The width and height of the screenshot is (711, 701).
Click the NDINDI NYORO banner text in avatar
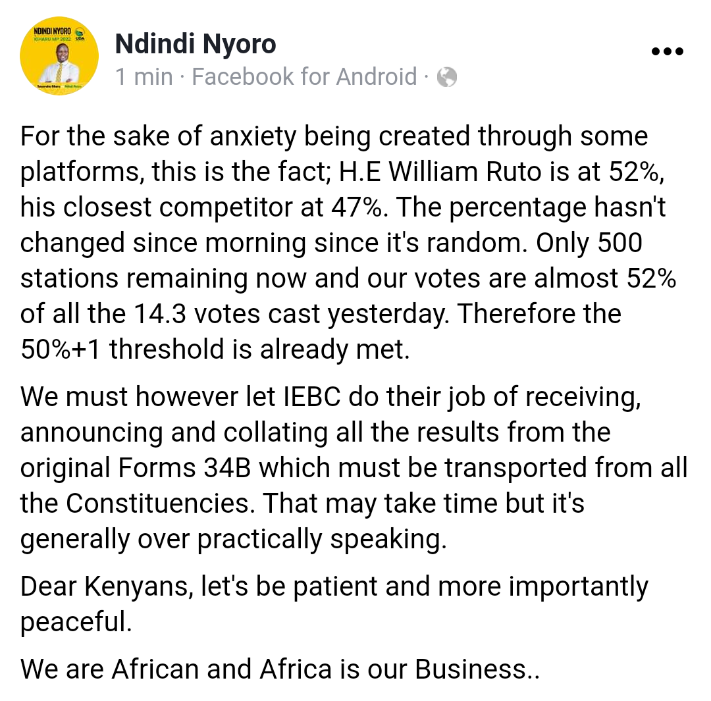click(53, 32)
